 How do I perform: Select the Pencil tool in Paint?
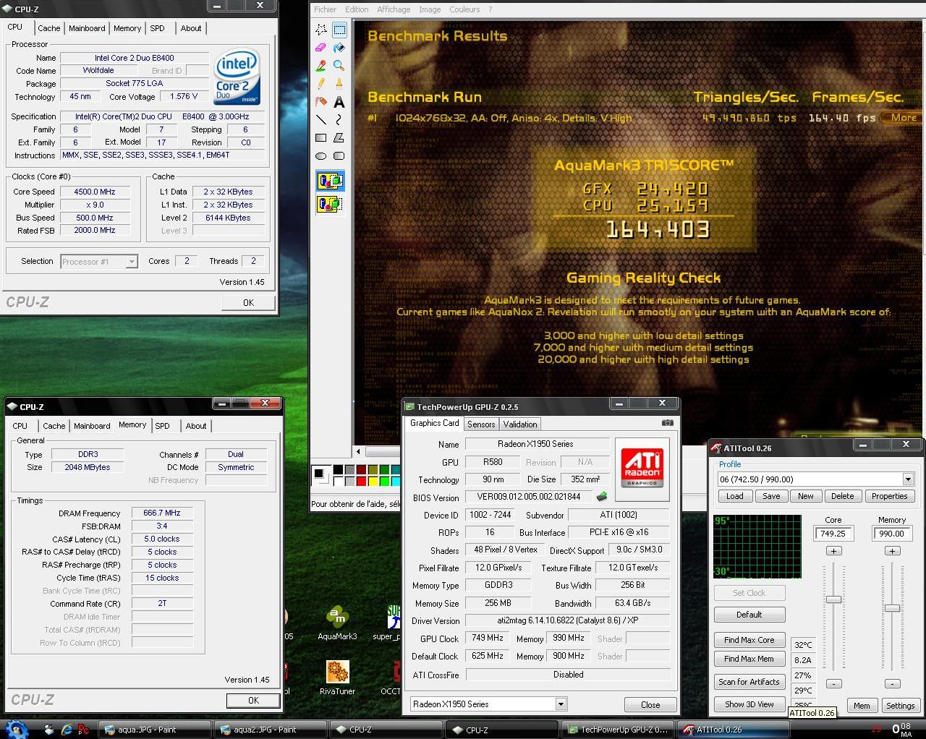pyautogui.click(x=321, y=84)
